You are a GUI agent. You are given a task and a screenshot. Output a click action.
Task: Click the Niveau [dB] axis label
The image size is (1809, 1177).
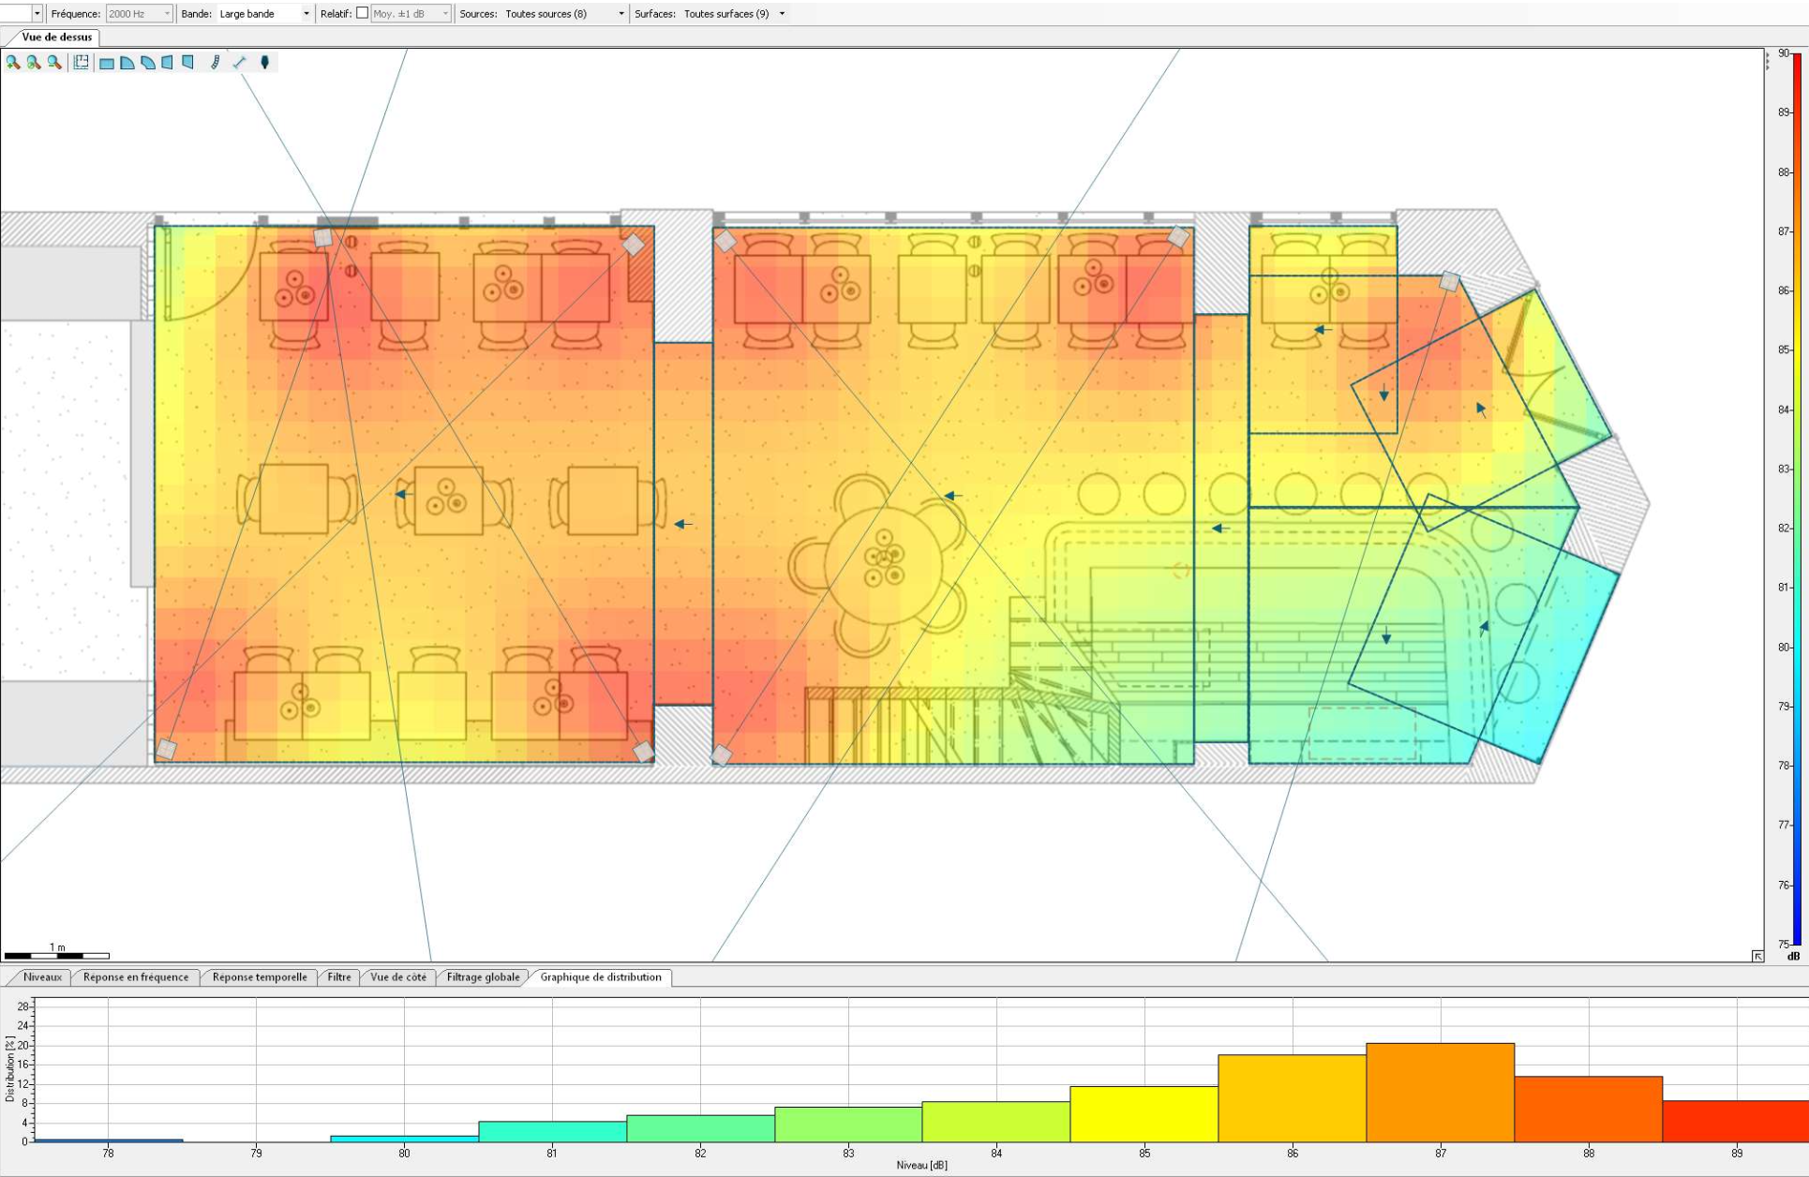click(921, 1166)
